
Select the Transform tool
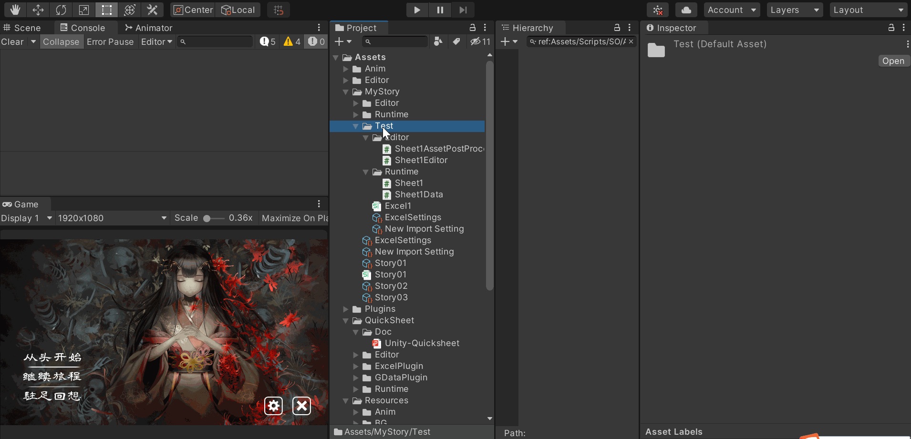(x=129, y=10)
